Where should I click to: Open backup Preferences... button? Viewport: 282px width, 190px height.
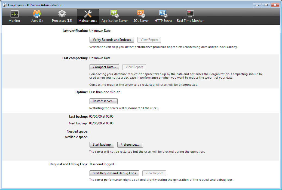(x=130, y=145)
